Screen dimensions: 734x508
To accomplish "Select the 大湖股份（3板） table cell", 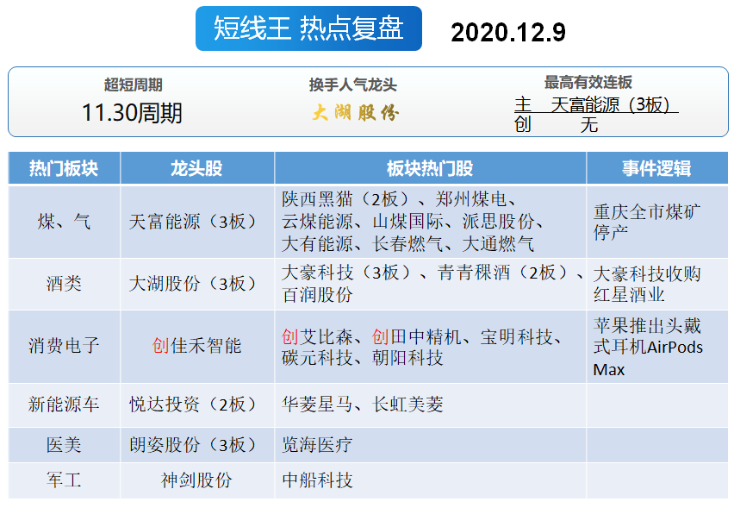I will point(197,284).
